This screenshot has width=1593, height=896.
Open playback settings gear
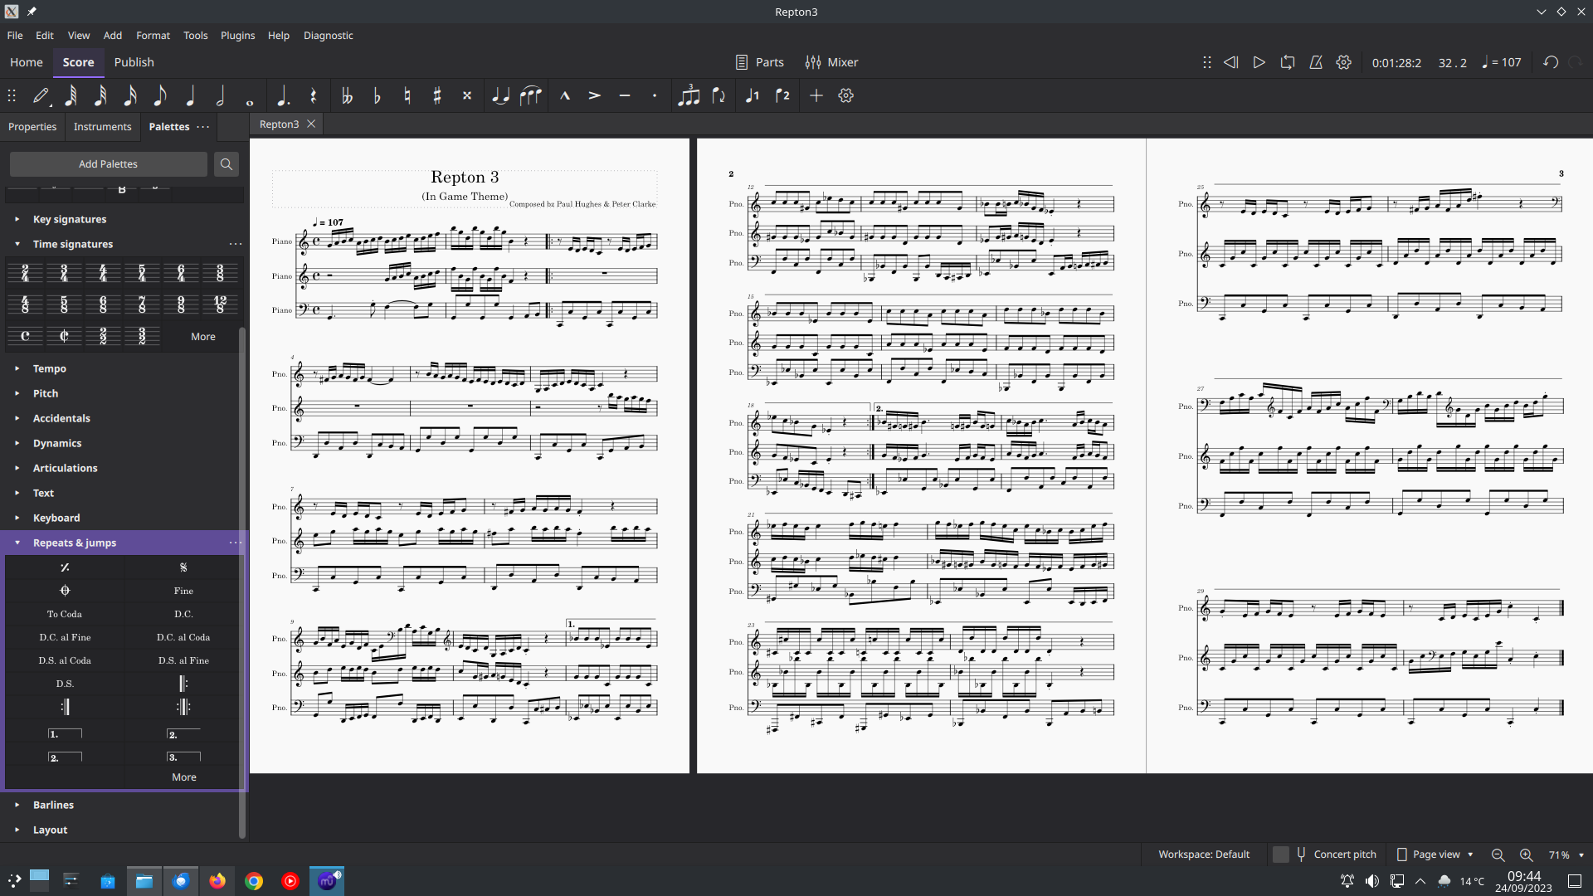click(x=1343, y=62)
